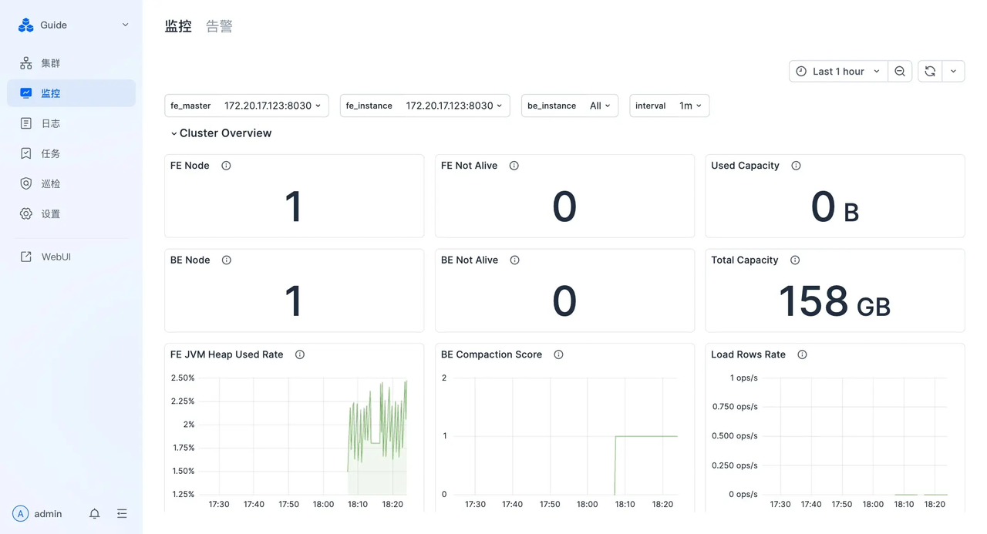Click the FE Node panel title
This screenshot has height=534, width=987.
(190, 166)
